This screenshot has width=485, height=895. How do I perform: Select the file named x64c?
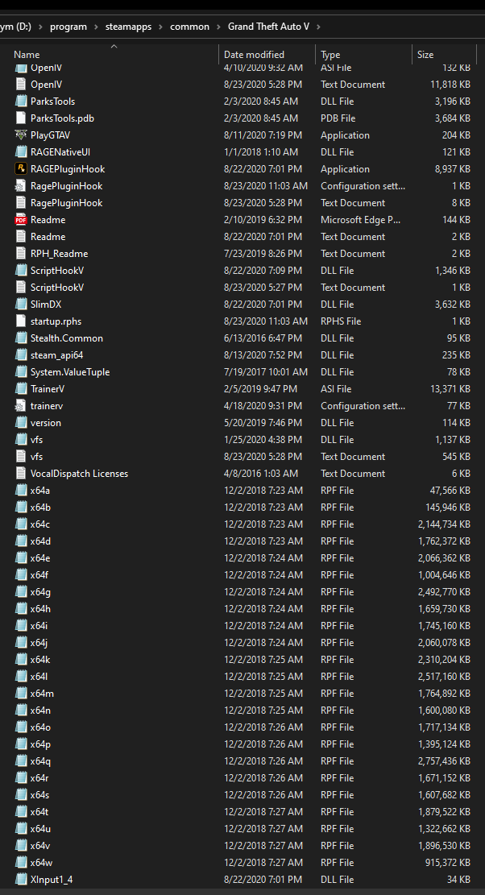click(40, 524)
